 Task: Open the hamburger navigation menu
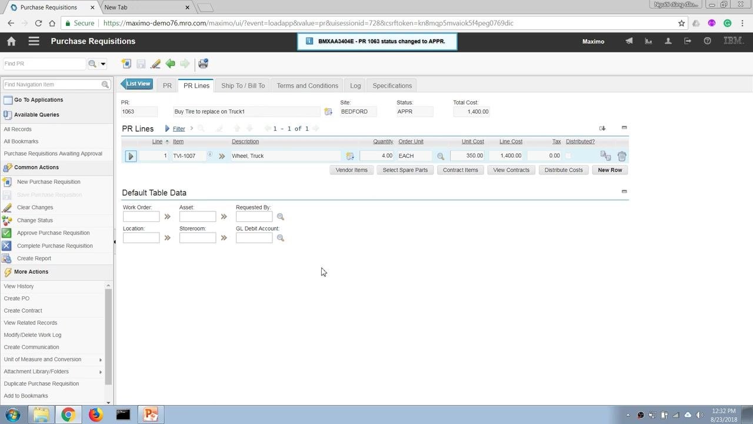pyautogui.click(x=34, y=41)
